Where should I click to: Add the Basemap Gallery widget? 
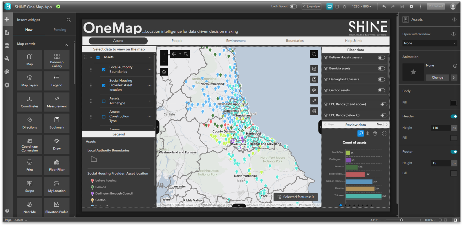tap(57, 60)
